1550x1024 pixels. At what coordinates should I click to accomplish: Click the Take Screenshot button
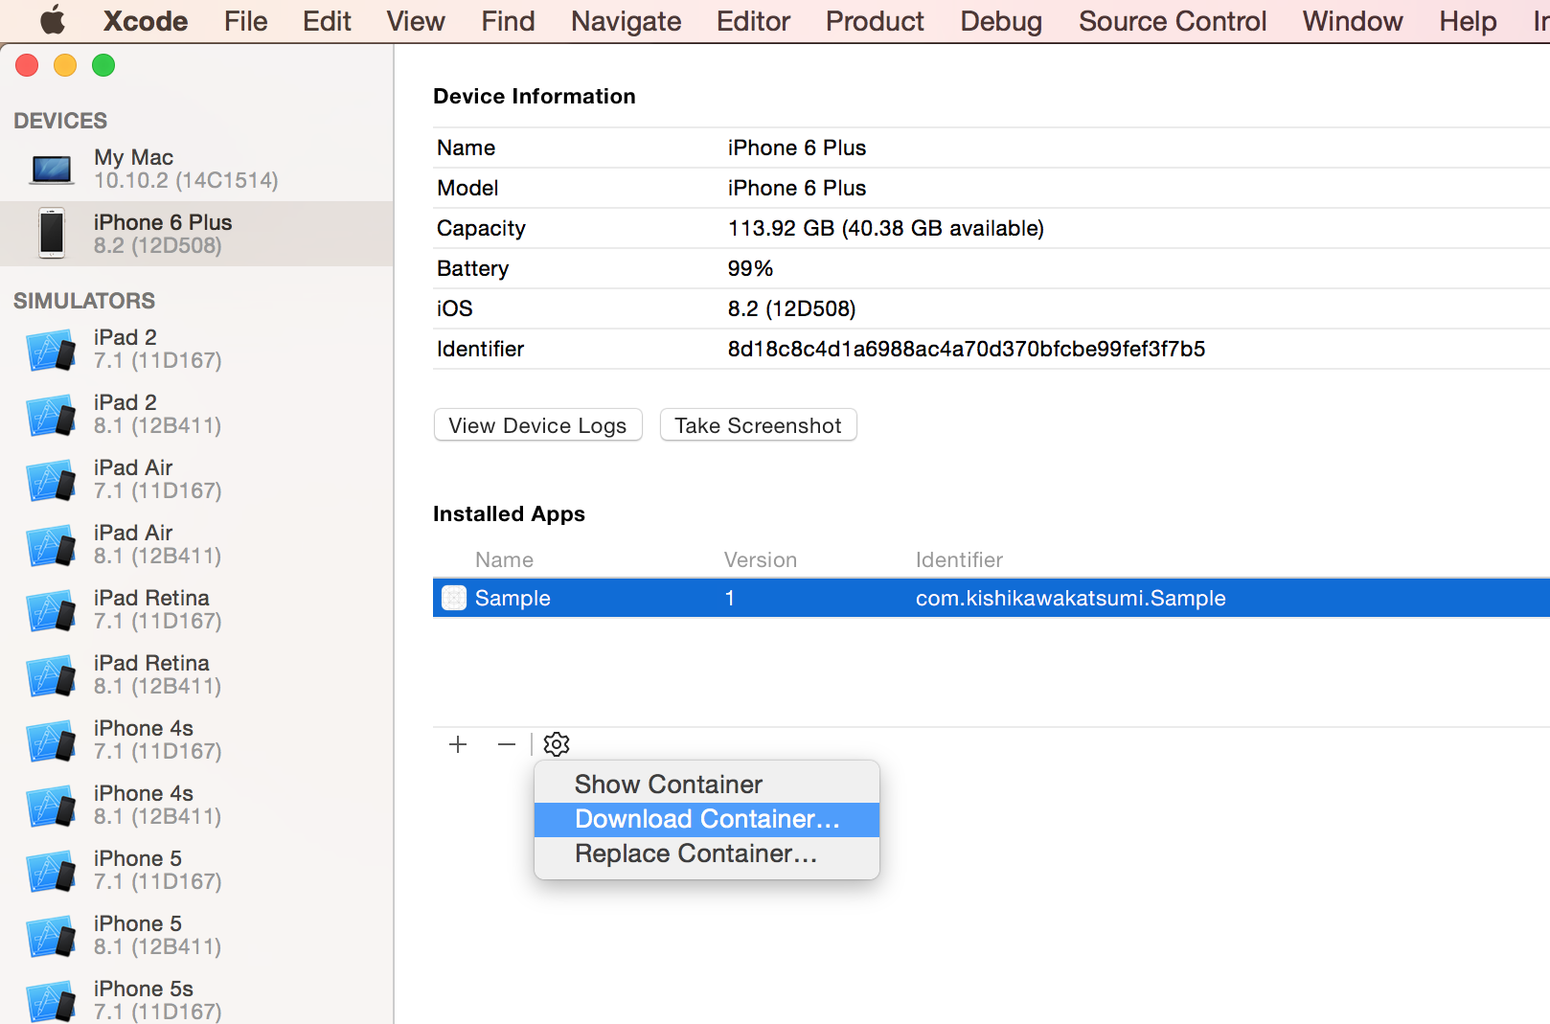pyautogui.click(x=758, y=425)
